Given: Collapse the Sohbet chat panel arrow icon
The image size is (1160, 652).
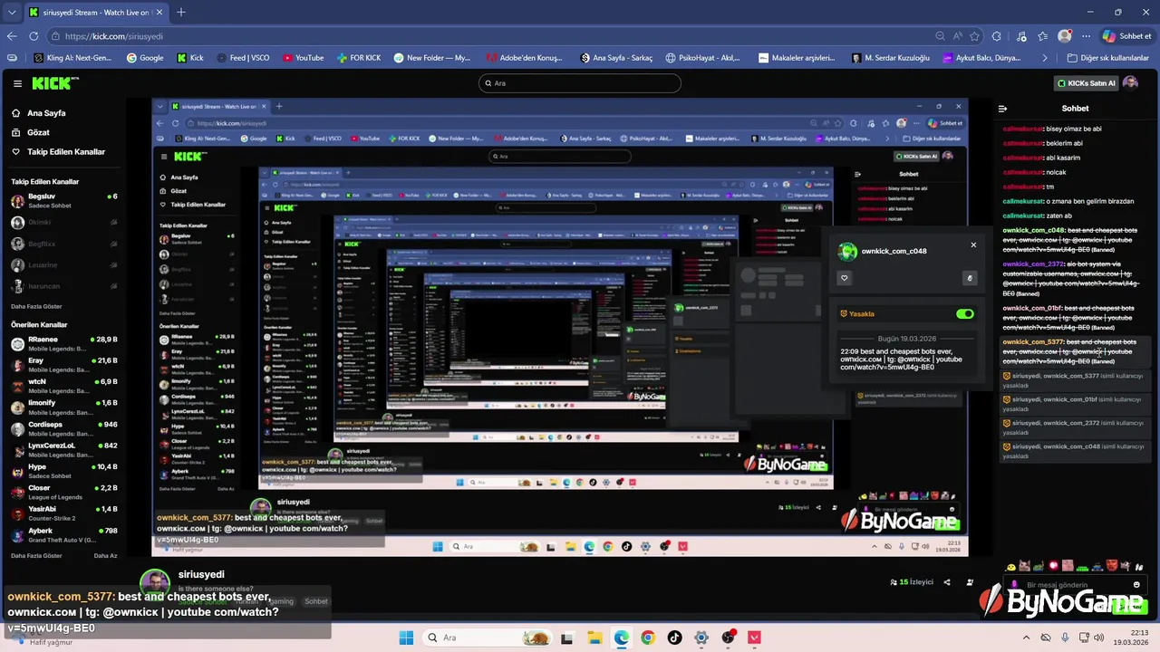Looking at the screenshot, I should 1002,109.
